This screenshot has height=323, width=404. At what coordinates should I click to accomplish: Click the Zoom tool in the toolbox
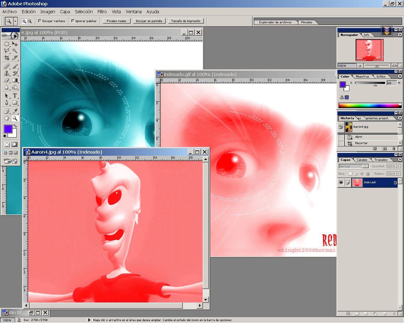coord(15,118)
